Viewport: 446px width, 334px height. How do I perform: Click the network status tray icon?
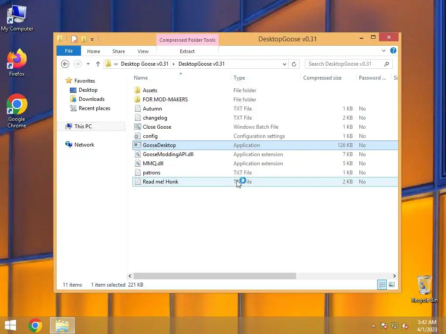pos(394,326)
